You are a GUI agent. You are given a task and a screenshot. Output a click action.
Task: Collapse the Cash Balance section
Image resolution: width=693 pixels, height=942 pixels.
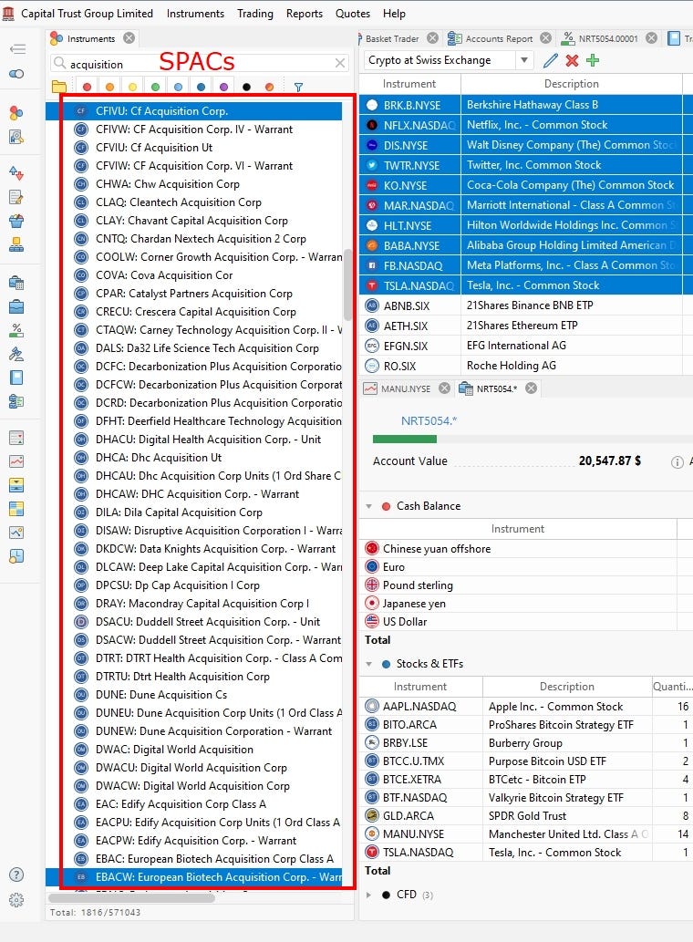click(x=368, y=506)
